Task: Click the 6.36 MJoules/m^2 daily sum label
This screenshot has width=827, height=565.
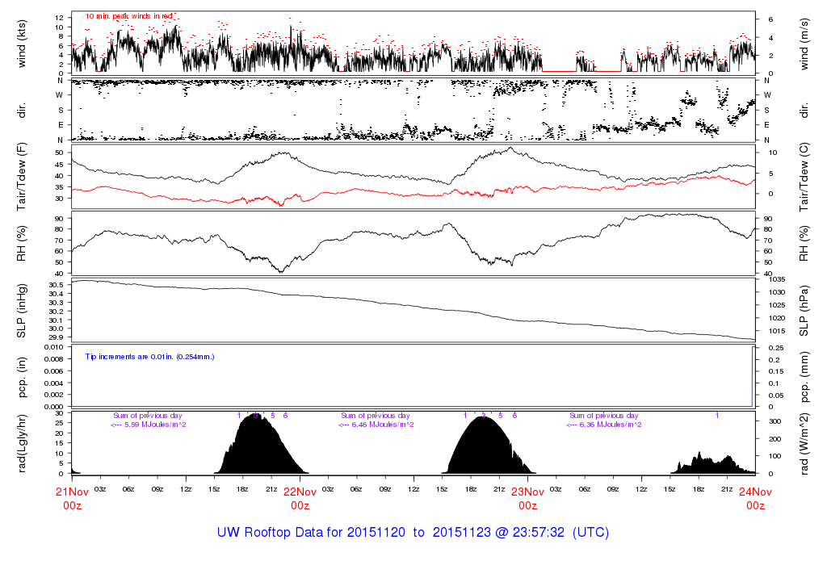Action: click(603, 425)
